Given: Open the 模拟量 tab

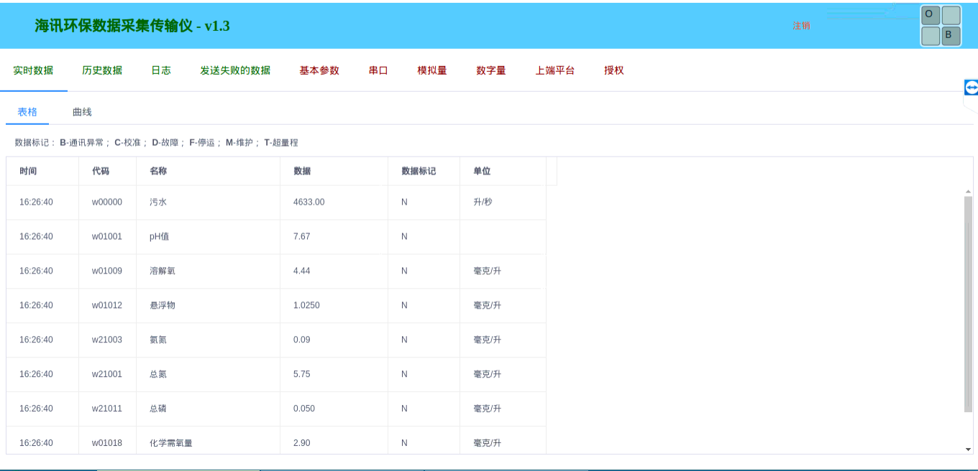Looking at the screenshot, I should click(x=432, y=70).
